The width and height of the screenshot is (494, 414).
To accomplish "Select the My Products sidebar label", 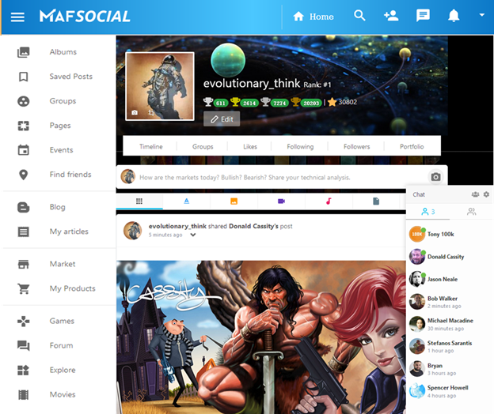I will [x=73, y=289].
